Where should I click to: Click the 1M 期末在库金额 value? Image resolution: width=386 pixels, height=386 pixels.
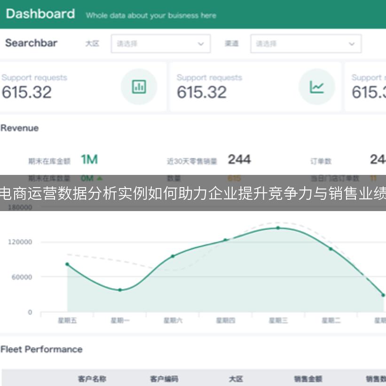click(x=89, y=159)
